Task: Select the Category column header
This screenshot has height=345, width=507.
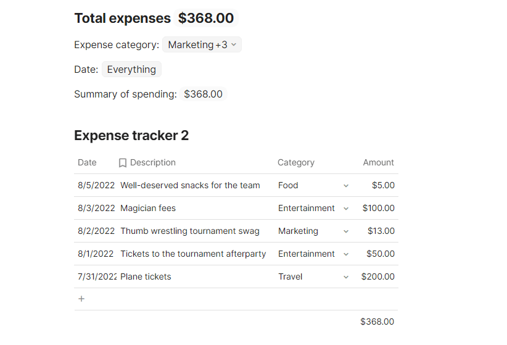Action: click(x=296, y=162)
